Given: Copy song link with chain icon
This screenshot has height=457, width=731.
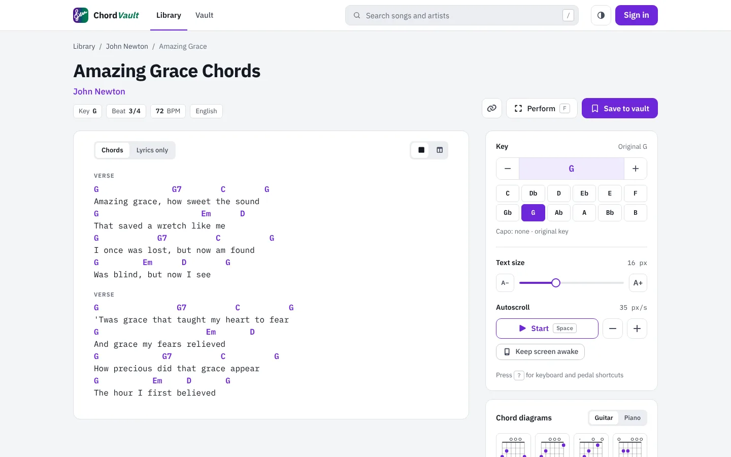Looking at the screenshot, I should 492,108.
